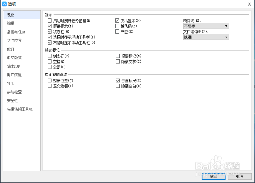
Task: Check 全部(L) format marks
Action: [x=50, y=67]
